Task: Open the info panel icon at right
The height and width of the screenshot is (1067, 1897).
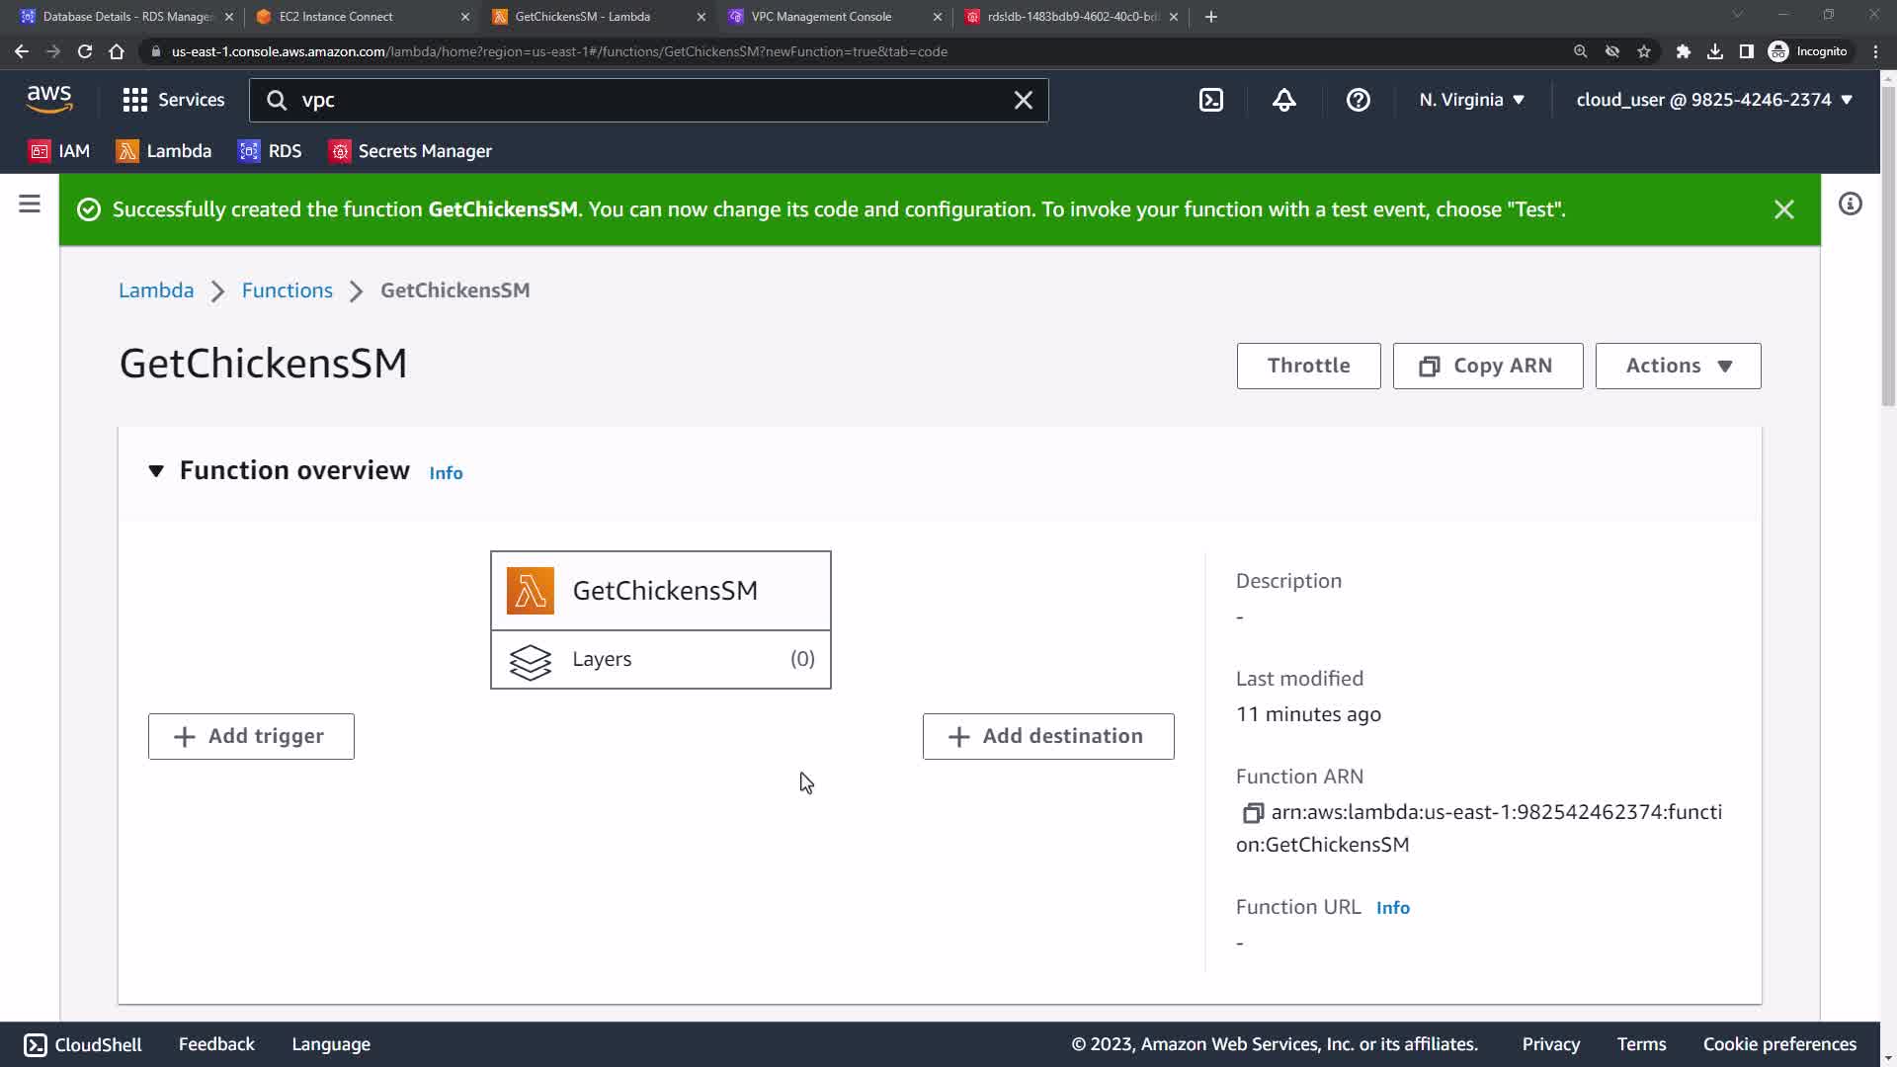Action: tap(1850, 205)
